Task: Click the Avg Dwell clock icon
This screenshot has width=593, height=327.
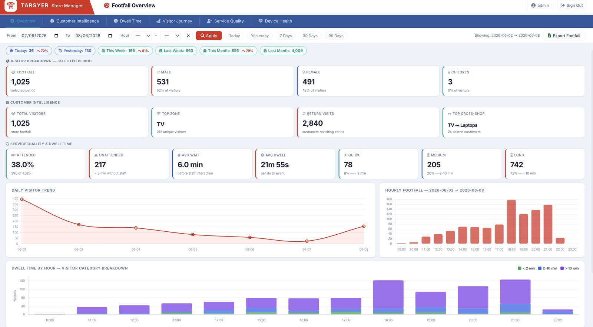Action: point(262,155)
